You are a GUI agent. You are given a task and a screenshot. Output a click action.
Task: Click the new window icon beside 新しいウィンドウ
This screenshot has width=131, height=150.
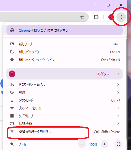12,52
